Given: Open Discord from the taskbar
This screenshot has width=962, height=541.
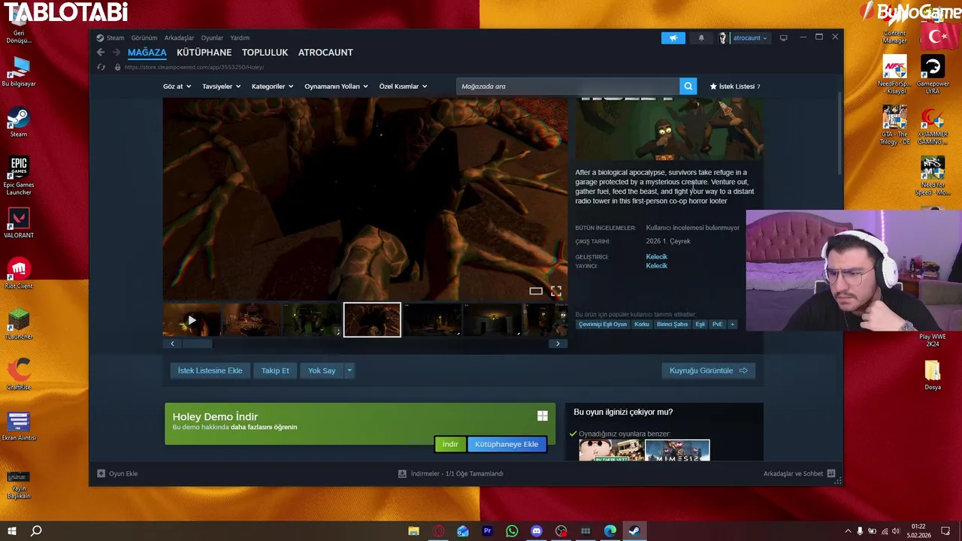Looking at the screenshot, I should pos(537,531).
